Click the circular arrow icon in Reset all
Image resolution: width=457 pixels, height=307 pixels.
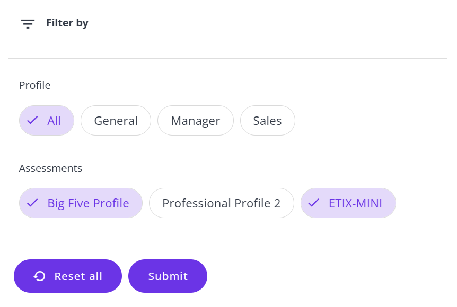pos(39,276)
